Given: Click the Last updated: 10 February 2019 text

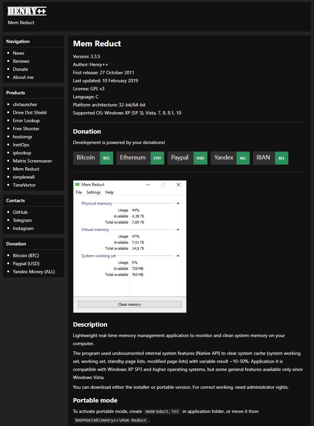Looking at the screenshot, I should point(105,81).
